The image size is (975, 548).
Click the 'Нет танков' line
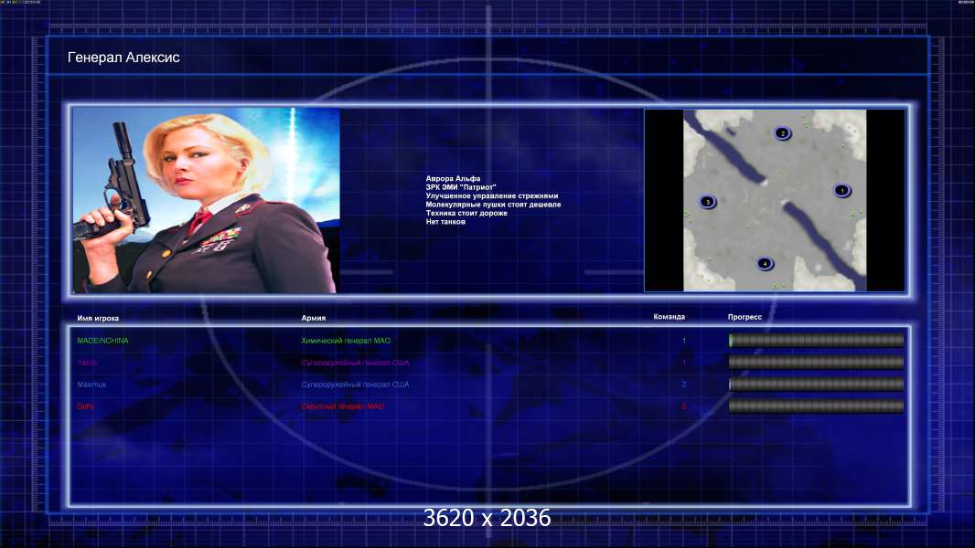pos(445,222)
